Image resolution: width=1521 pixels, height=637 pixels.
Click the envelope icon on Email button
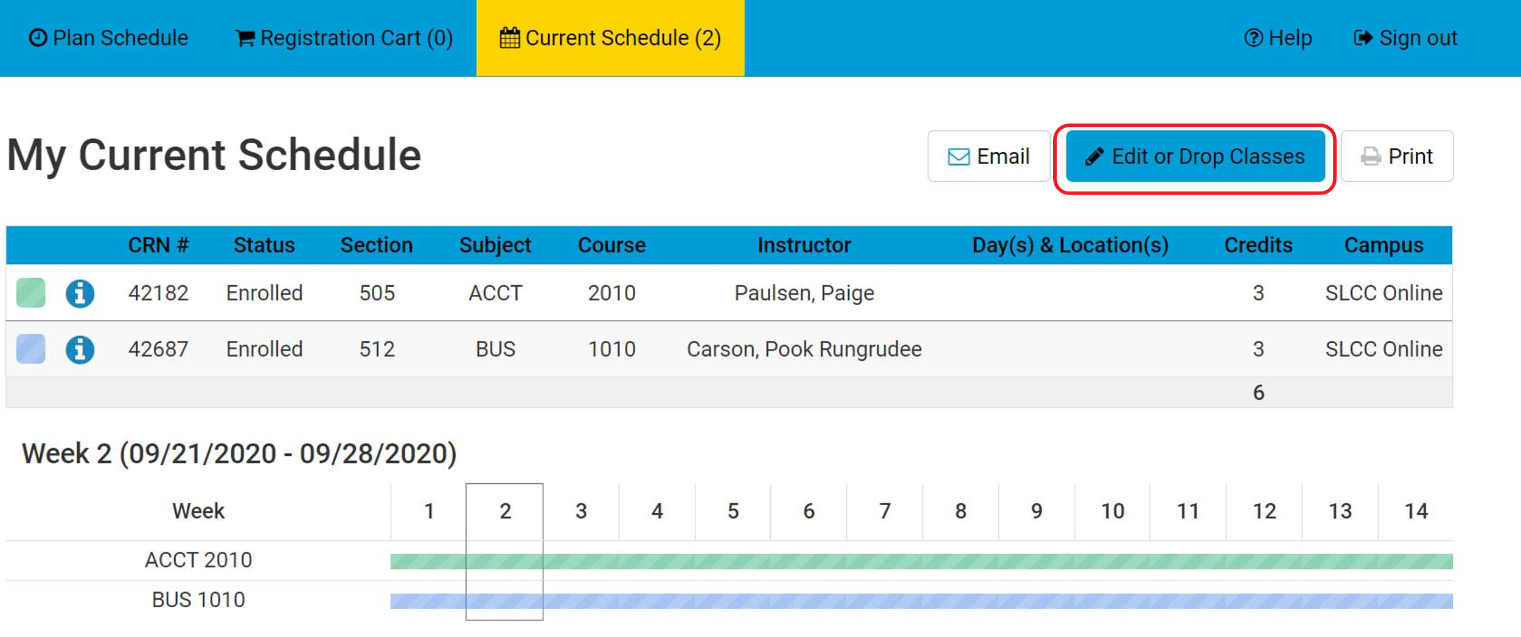pyautogui.click(x=959, y=157)
